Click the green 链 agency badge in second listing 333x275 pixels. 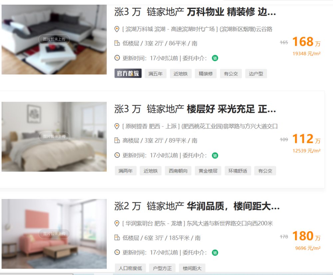[x=215, y=155]
